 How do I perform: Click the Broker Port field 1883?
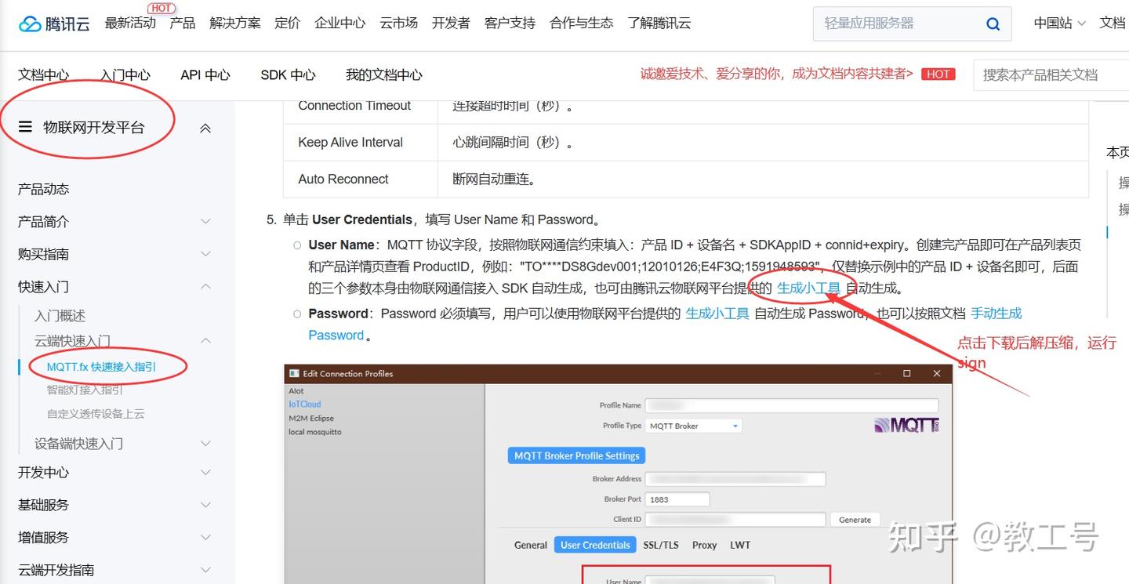[678, 499]
